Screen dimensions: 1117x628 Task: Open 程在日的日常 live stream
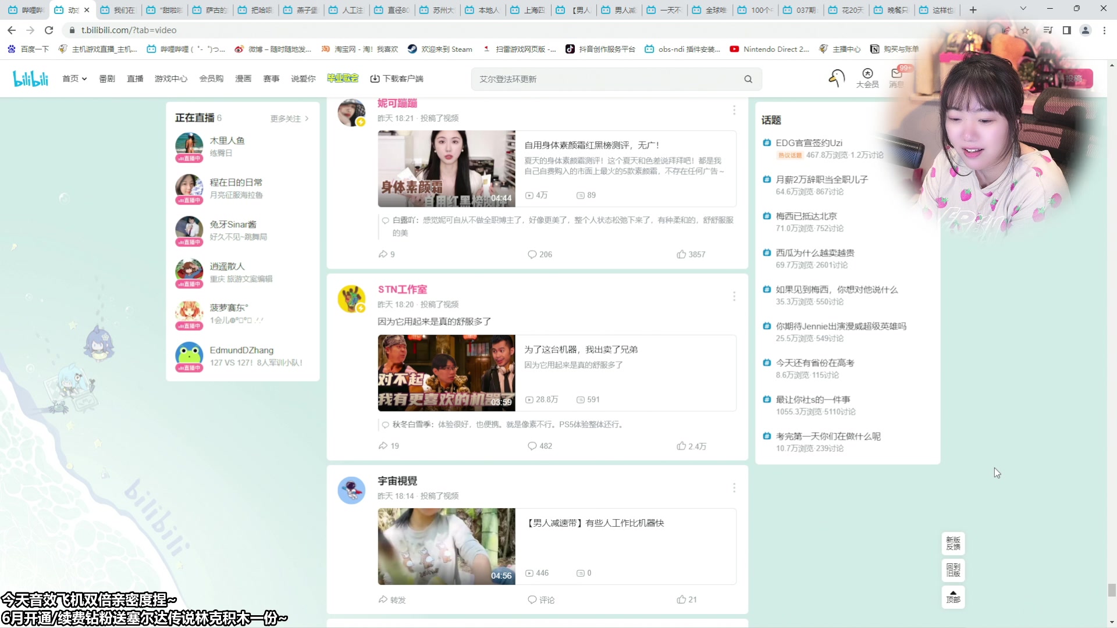(x=243, y=189)
